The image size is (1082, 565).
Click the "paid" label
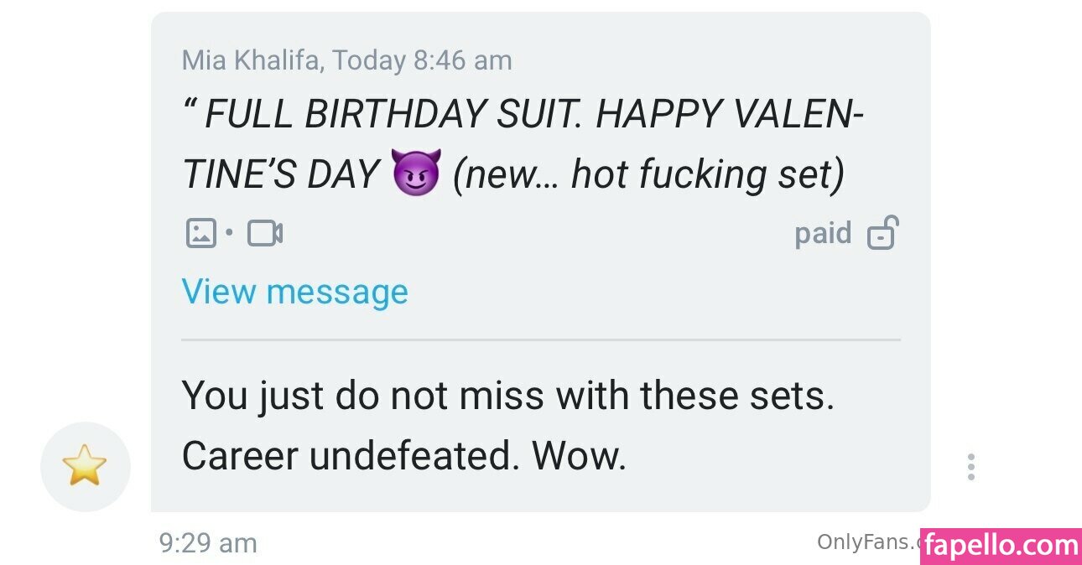(822, 233)
